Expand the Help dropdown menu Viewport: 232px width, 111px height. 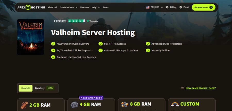[x=96, y=7]
